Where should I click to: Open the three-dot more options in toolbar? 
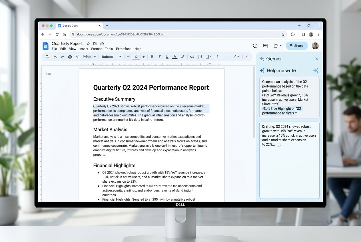(x=217, y=57)
